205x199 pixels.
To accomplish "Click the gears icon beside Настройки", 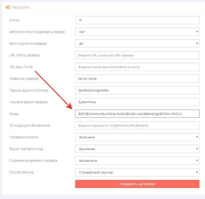I will point(8,7).
